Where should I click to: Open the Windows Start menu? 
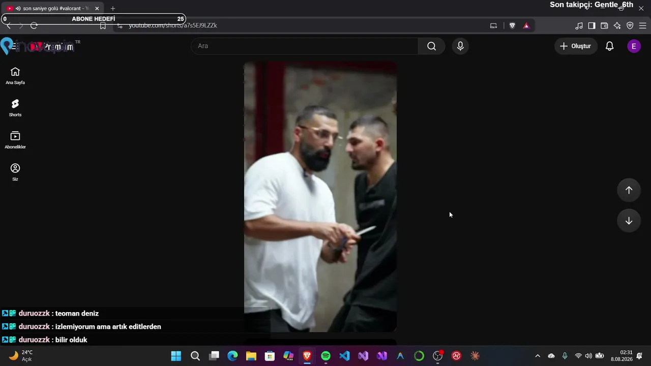click(x=176, y=356)
